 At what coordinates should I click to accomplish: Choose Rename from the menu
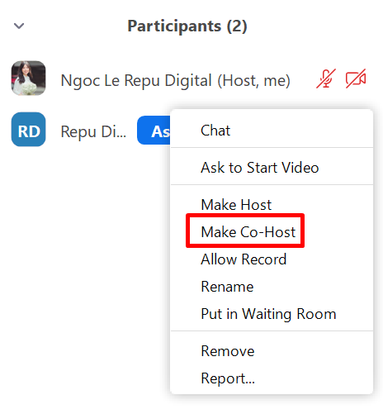pyautogui.click(x=272, y=287)
